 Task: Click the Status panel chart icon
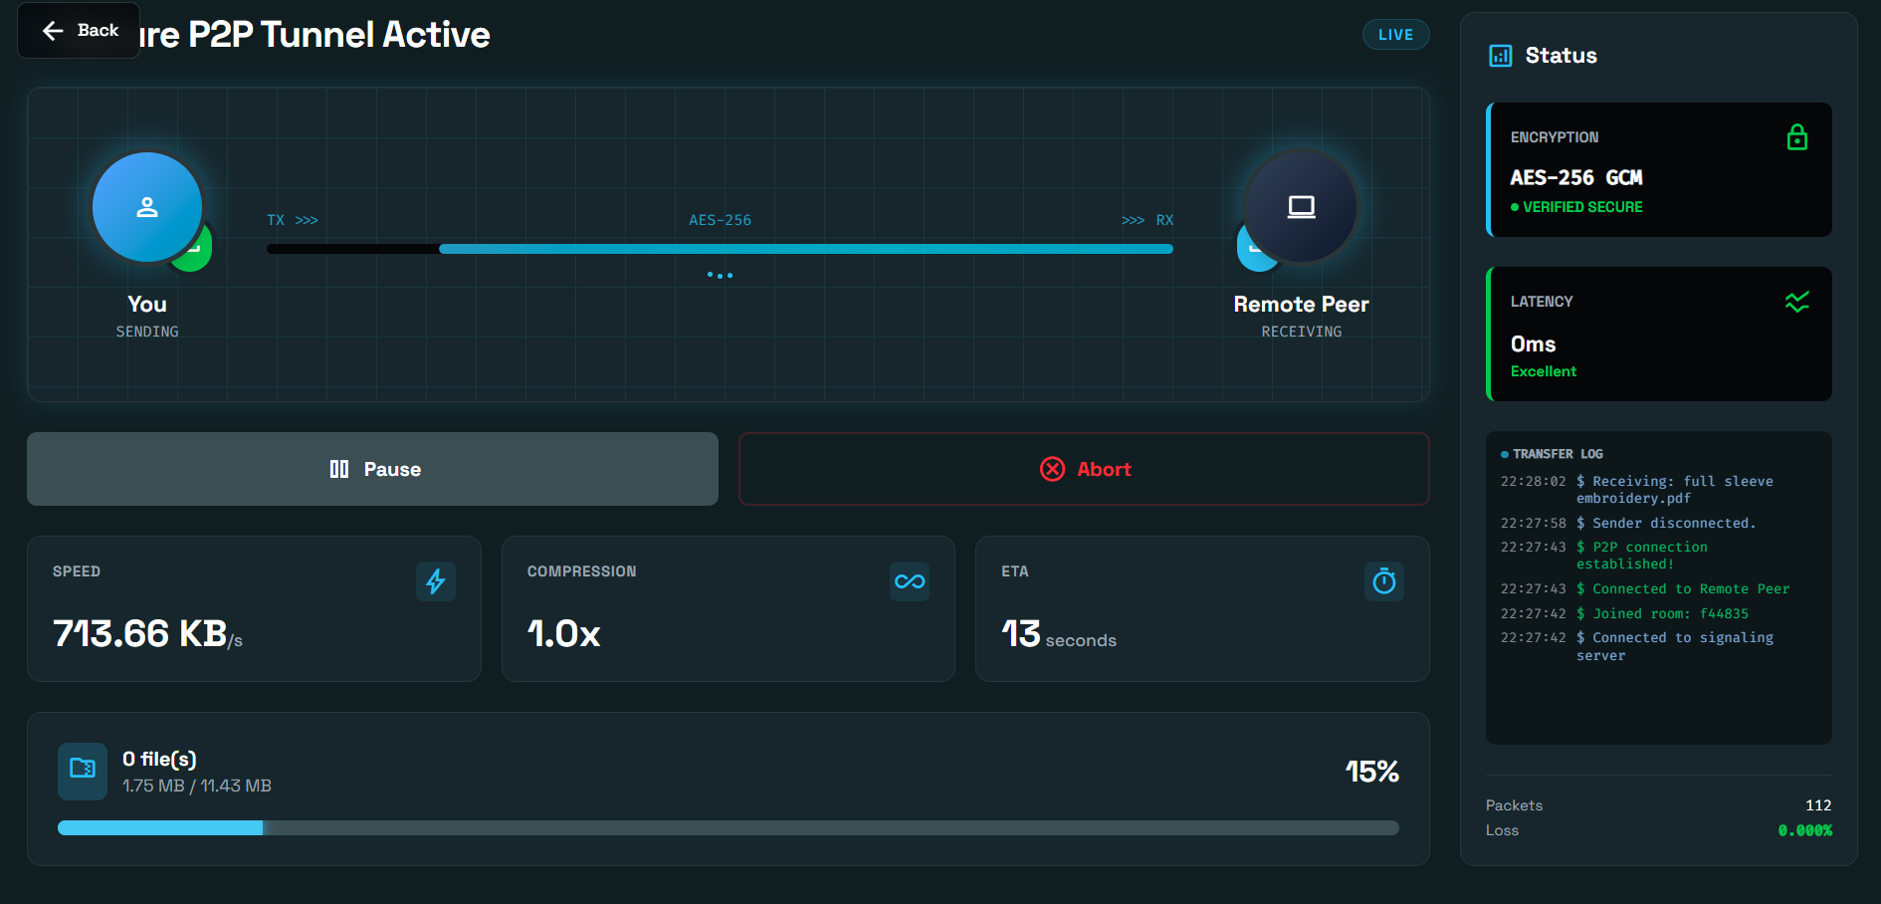click(1500, 56)
